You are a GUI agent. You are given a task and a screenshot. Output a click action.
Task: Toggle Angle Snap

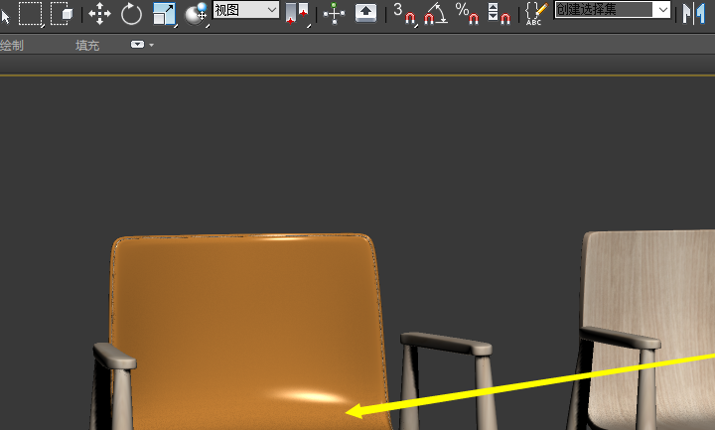click(x=436, y=14)
